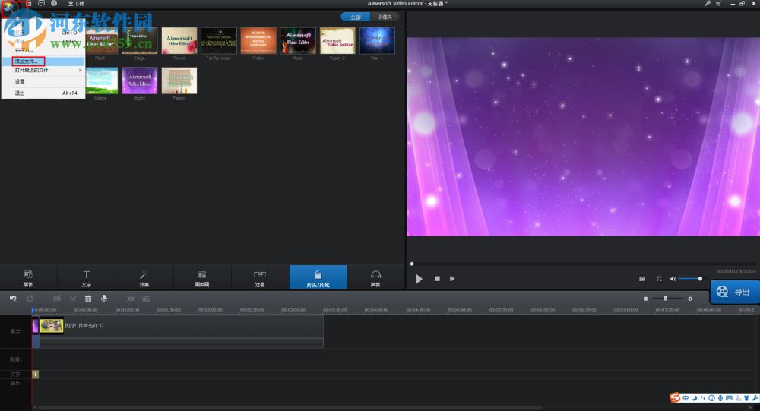This screenshot has width=760, height=411.
Task: Expand 打开最近的文件 submenu
Action: (43, 71)
